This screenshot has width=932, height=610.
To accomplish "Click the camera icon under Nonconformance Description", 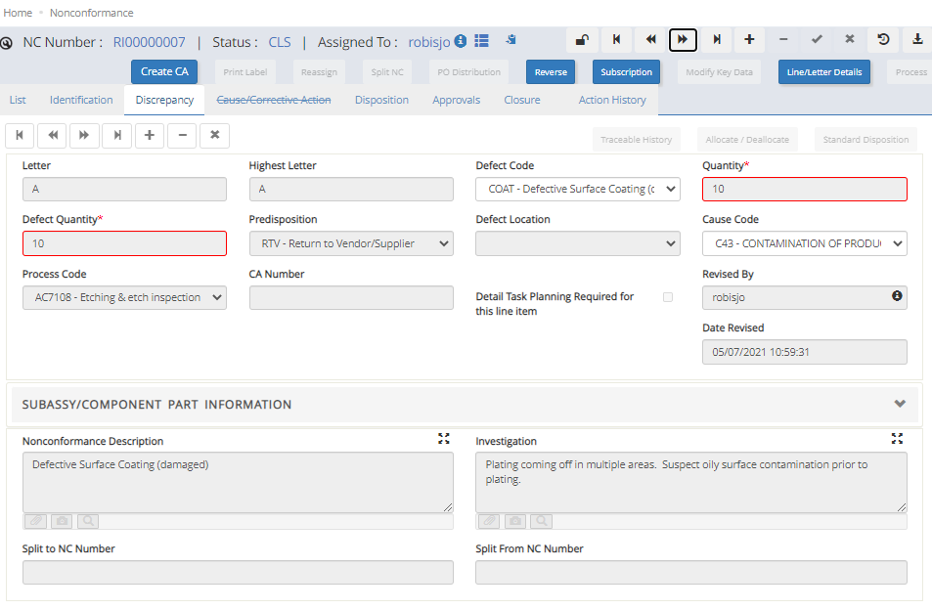I will click(62, 521).
